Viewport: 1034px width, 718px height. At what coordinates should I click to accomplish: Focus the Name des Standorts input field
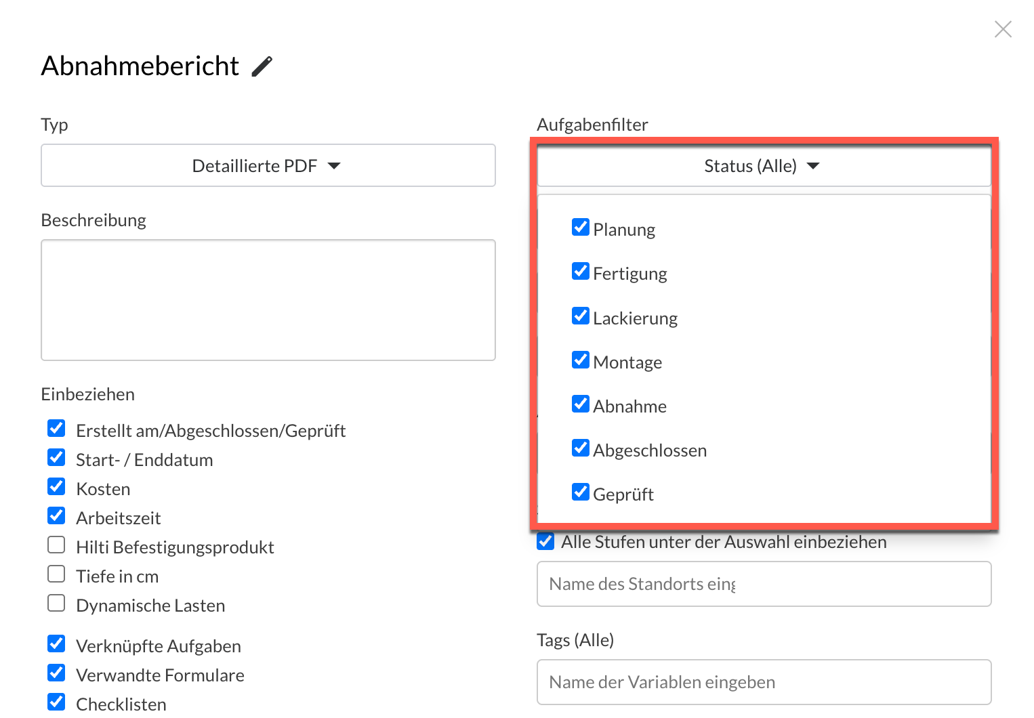tap(763, 584)
